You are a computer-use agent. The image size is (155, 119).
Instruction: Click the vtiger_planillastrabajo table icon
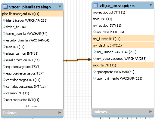[x=5, y=7]
